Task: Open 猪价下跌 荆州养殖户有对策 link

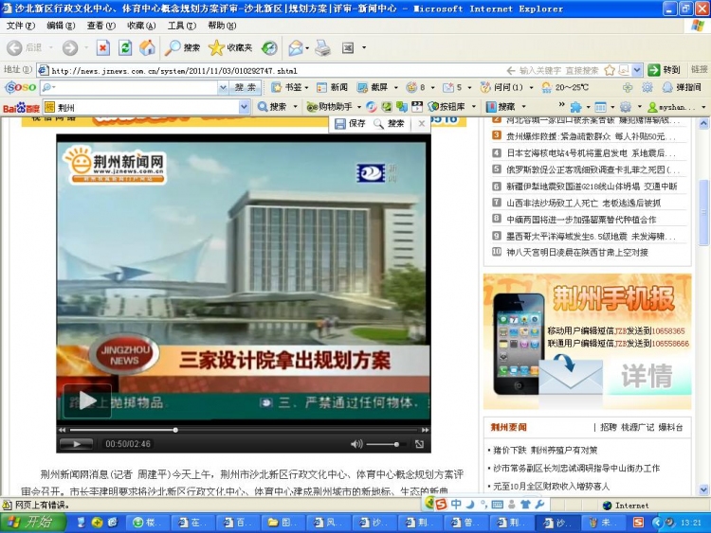Action: click(x=545, y=450)
